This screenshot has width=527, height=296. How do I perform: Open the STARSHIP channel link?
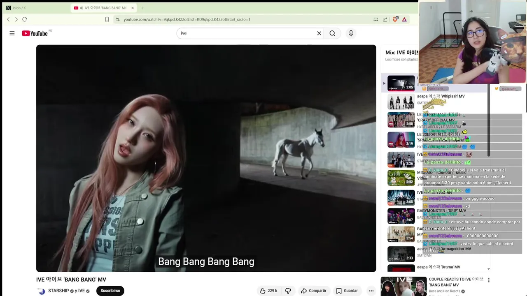click(x=58, y=291)
